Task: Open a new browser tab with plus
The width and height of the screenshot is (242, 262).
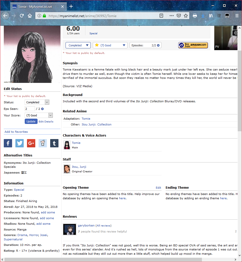Action: 71,6
